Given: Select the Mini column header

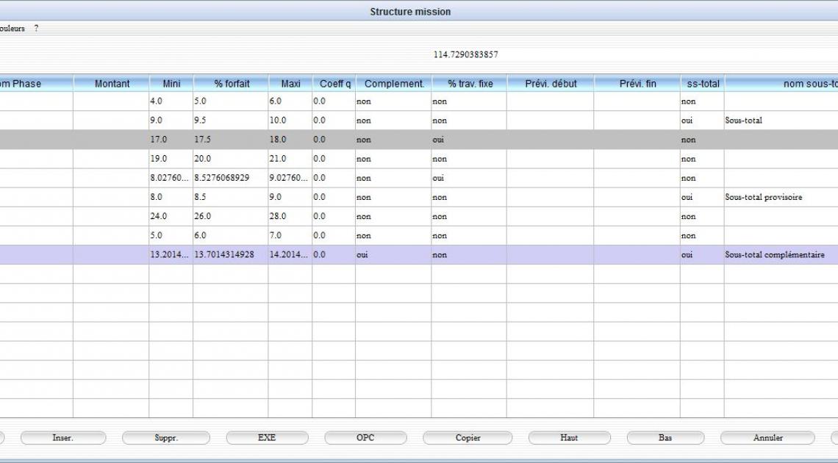Looking at the screenshot, I should [x=171, y=84].
